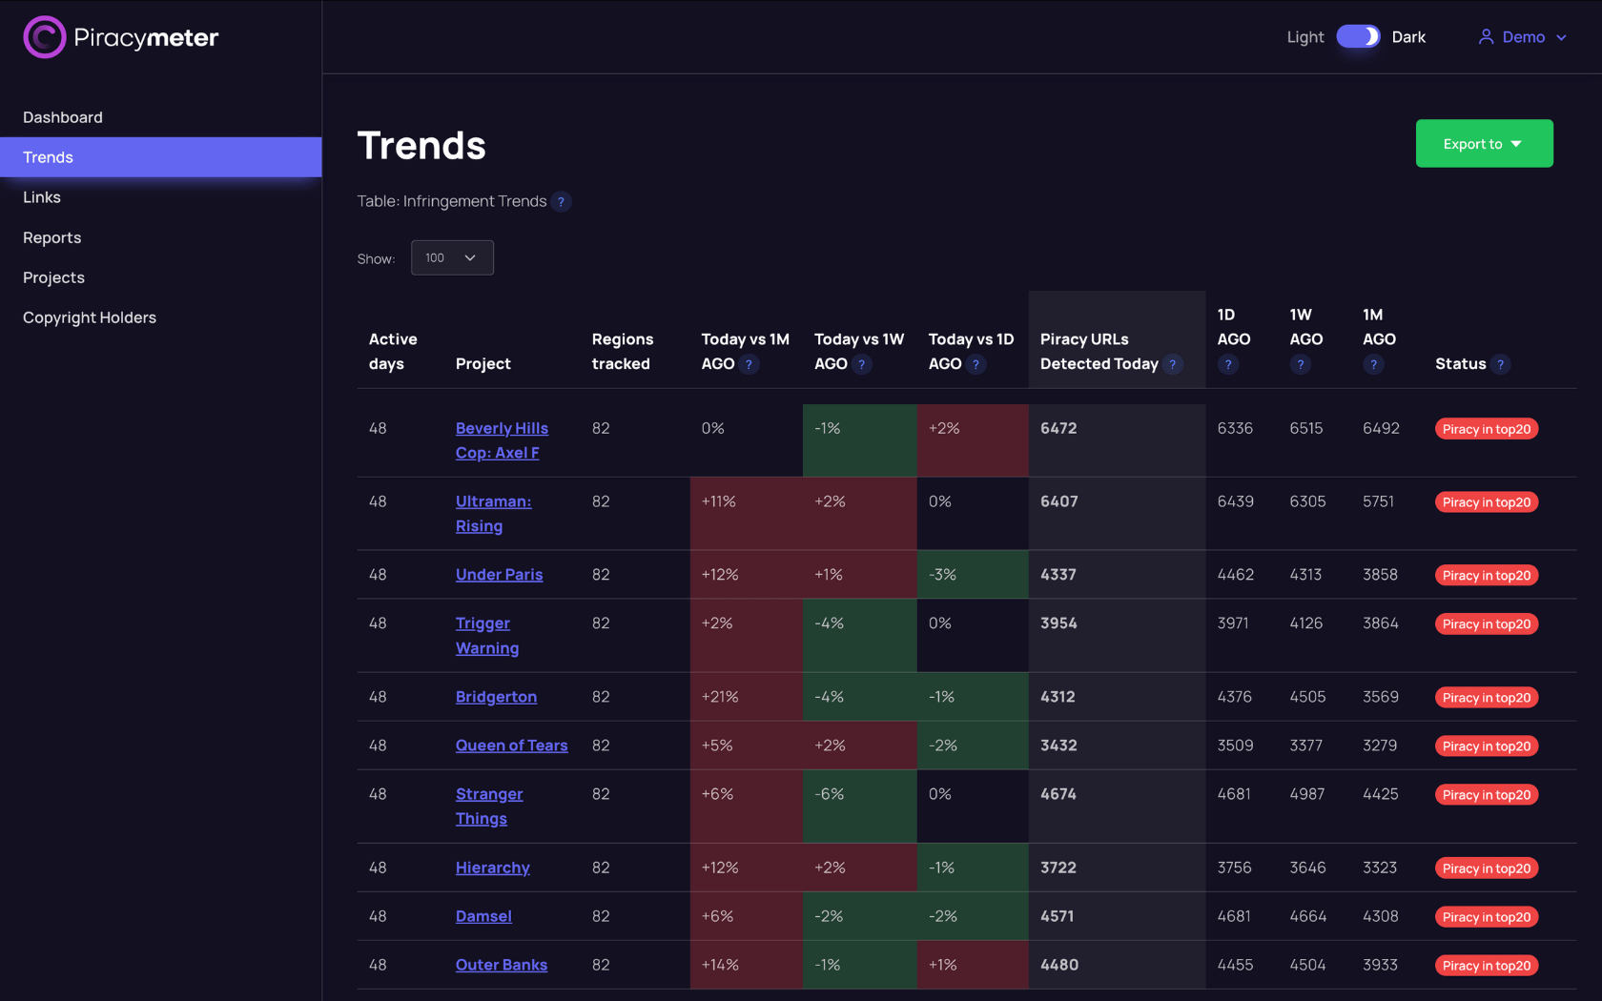Click help icon under 1M AGO header

point(1373,364)
